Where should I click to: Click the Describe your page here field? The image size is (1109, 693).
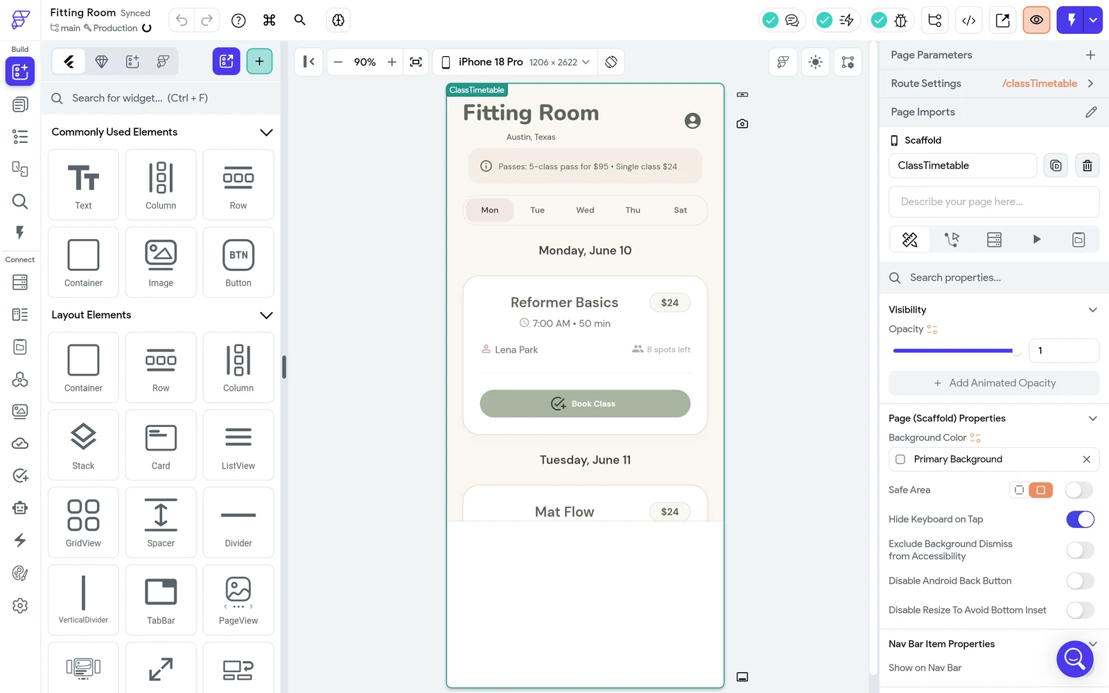coord(994,202)
